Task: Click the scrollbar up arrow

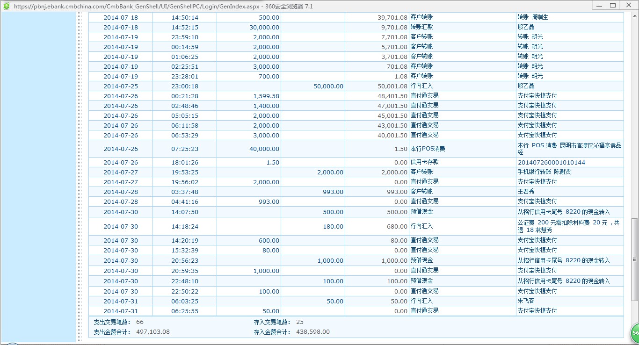Action: (635, 16)
